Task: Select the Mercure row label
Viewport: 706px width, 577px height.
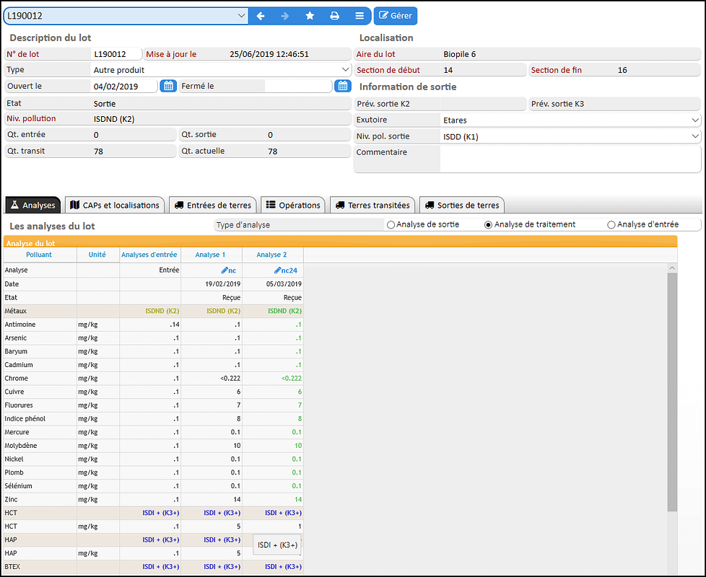Action: tap(17, 432)
